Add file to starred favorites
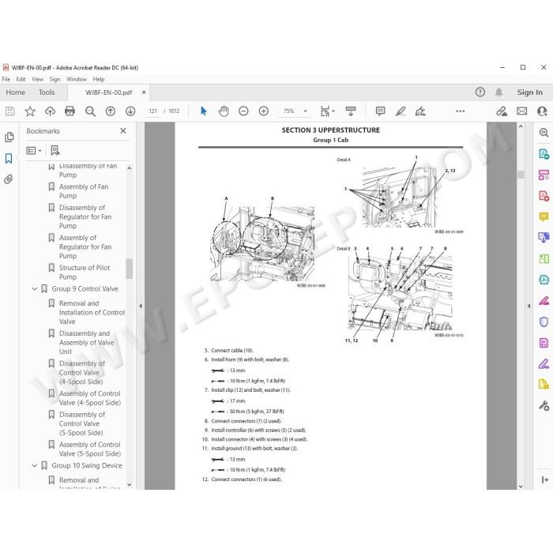Viewport: 553px width, 553px height. tap(30, 111)
